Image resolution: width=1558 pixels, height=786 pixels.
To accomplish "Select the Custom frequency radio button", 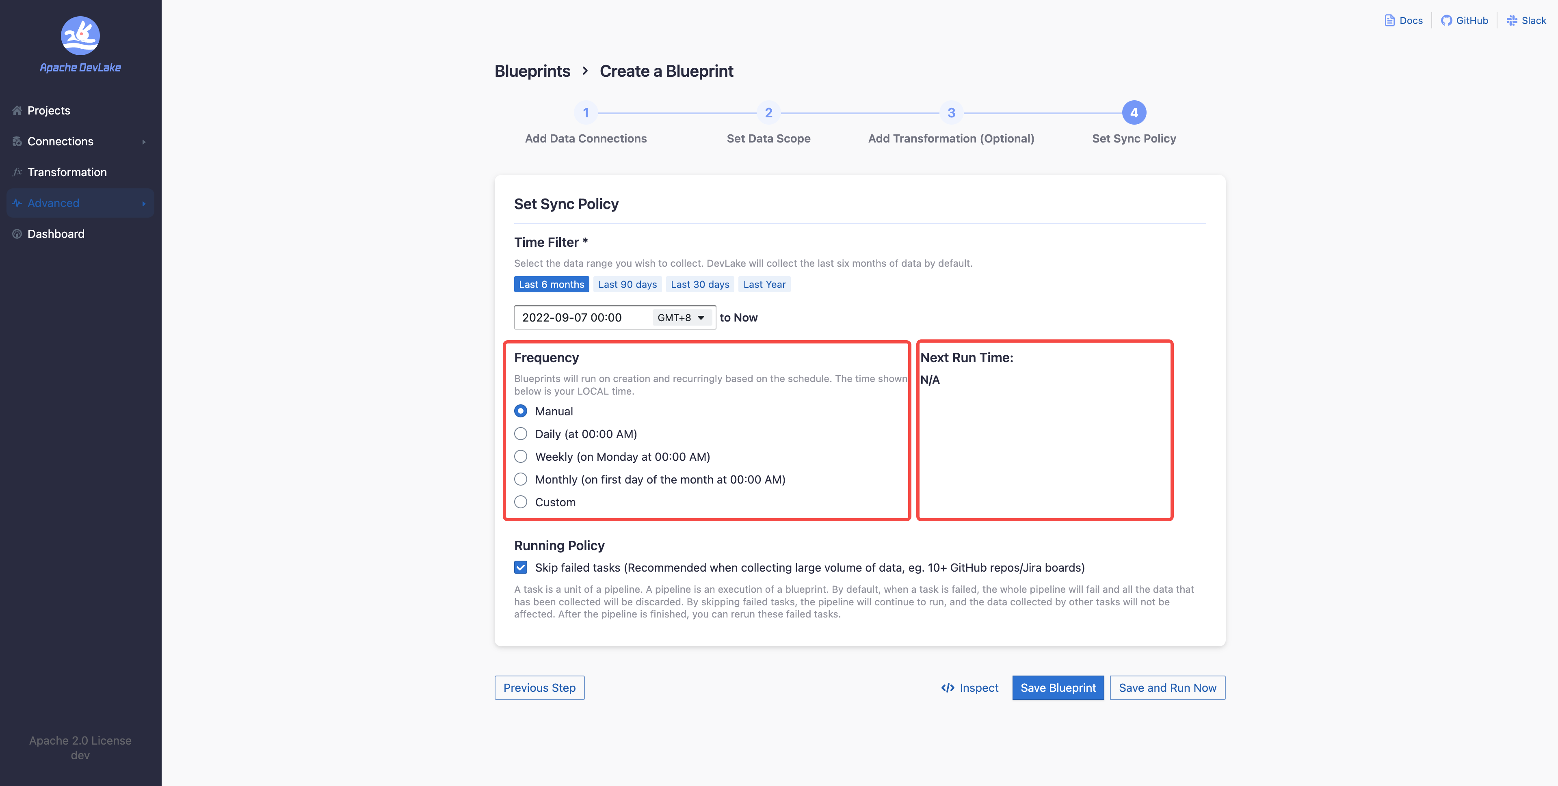I will click(x=521, y=503).
